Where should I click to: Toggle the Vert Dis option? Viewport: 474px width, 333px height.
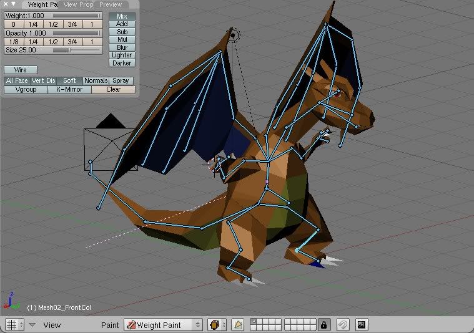point(44,80)
